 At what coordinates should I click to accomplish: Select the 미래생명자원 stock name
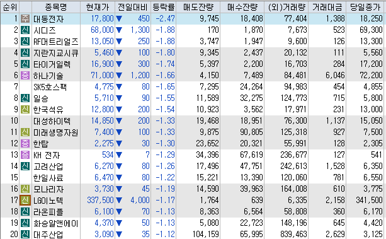coord(55,132)
